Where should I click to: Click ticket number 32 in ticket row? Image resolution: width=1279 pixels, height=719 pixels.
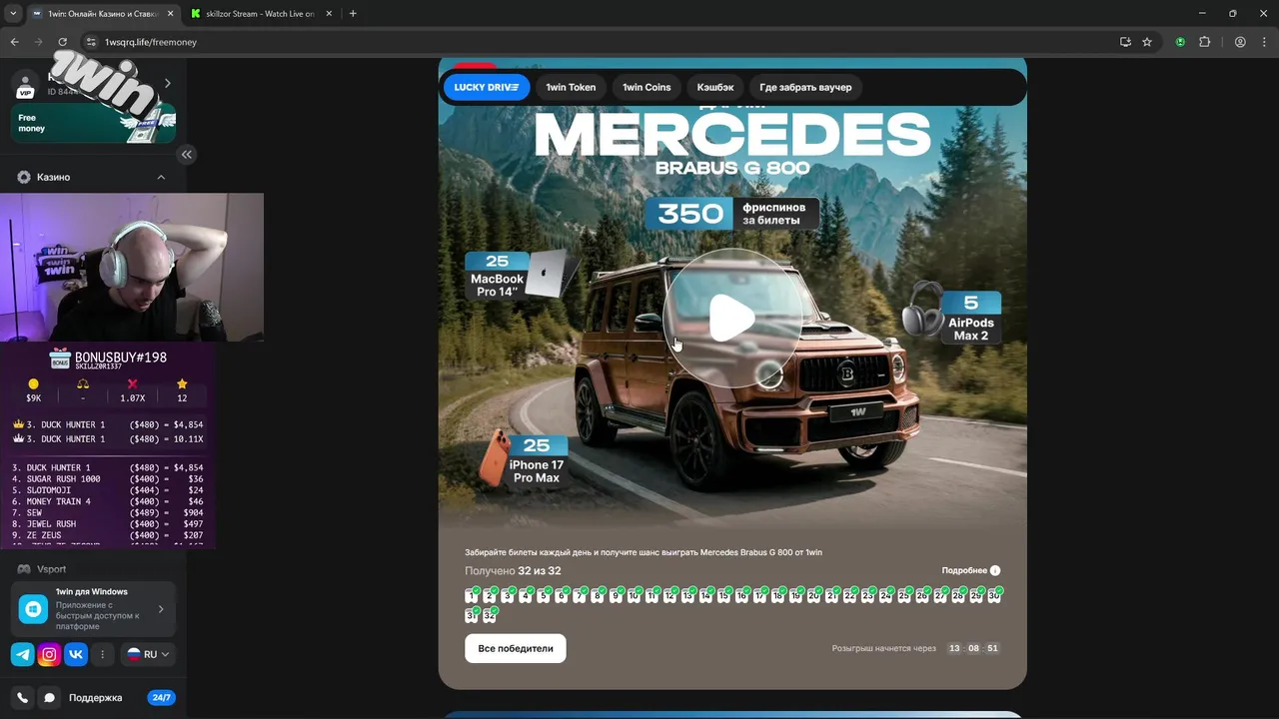click(x=490, y=615)
